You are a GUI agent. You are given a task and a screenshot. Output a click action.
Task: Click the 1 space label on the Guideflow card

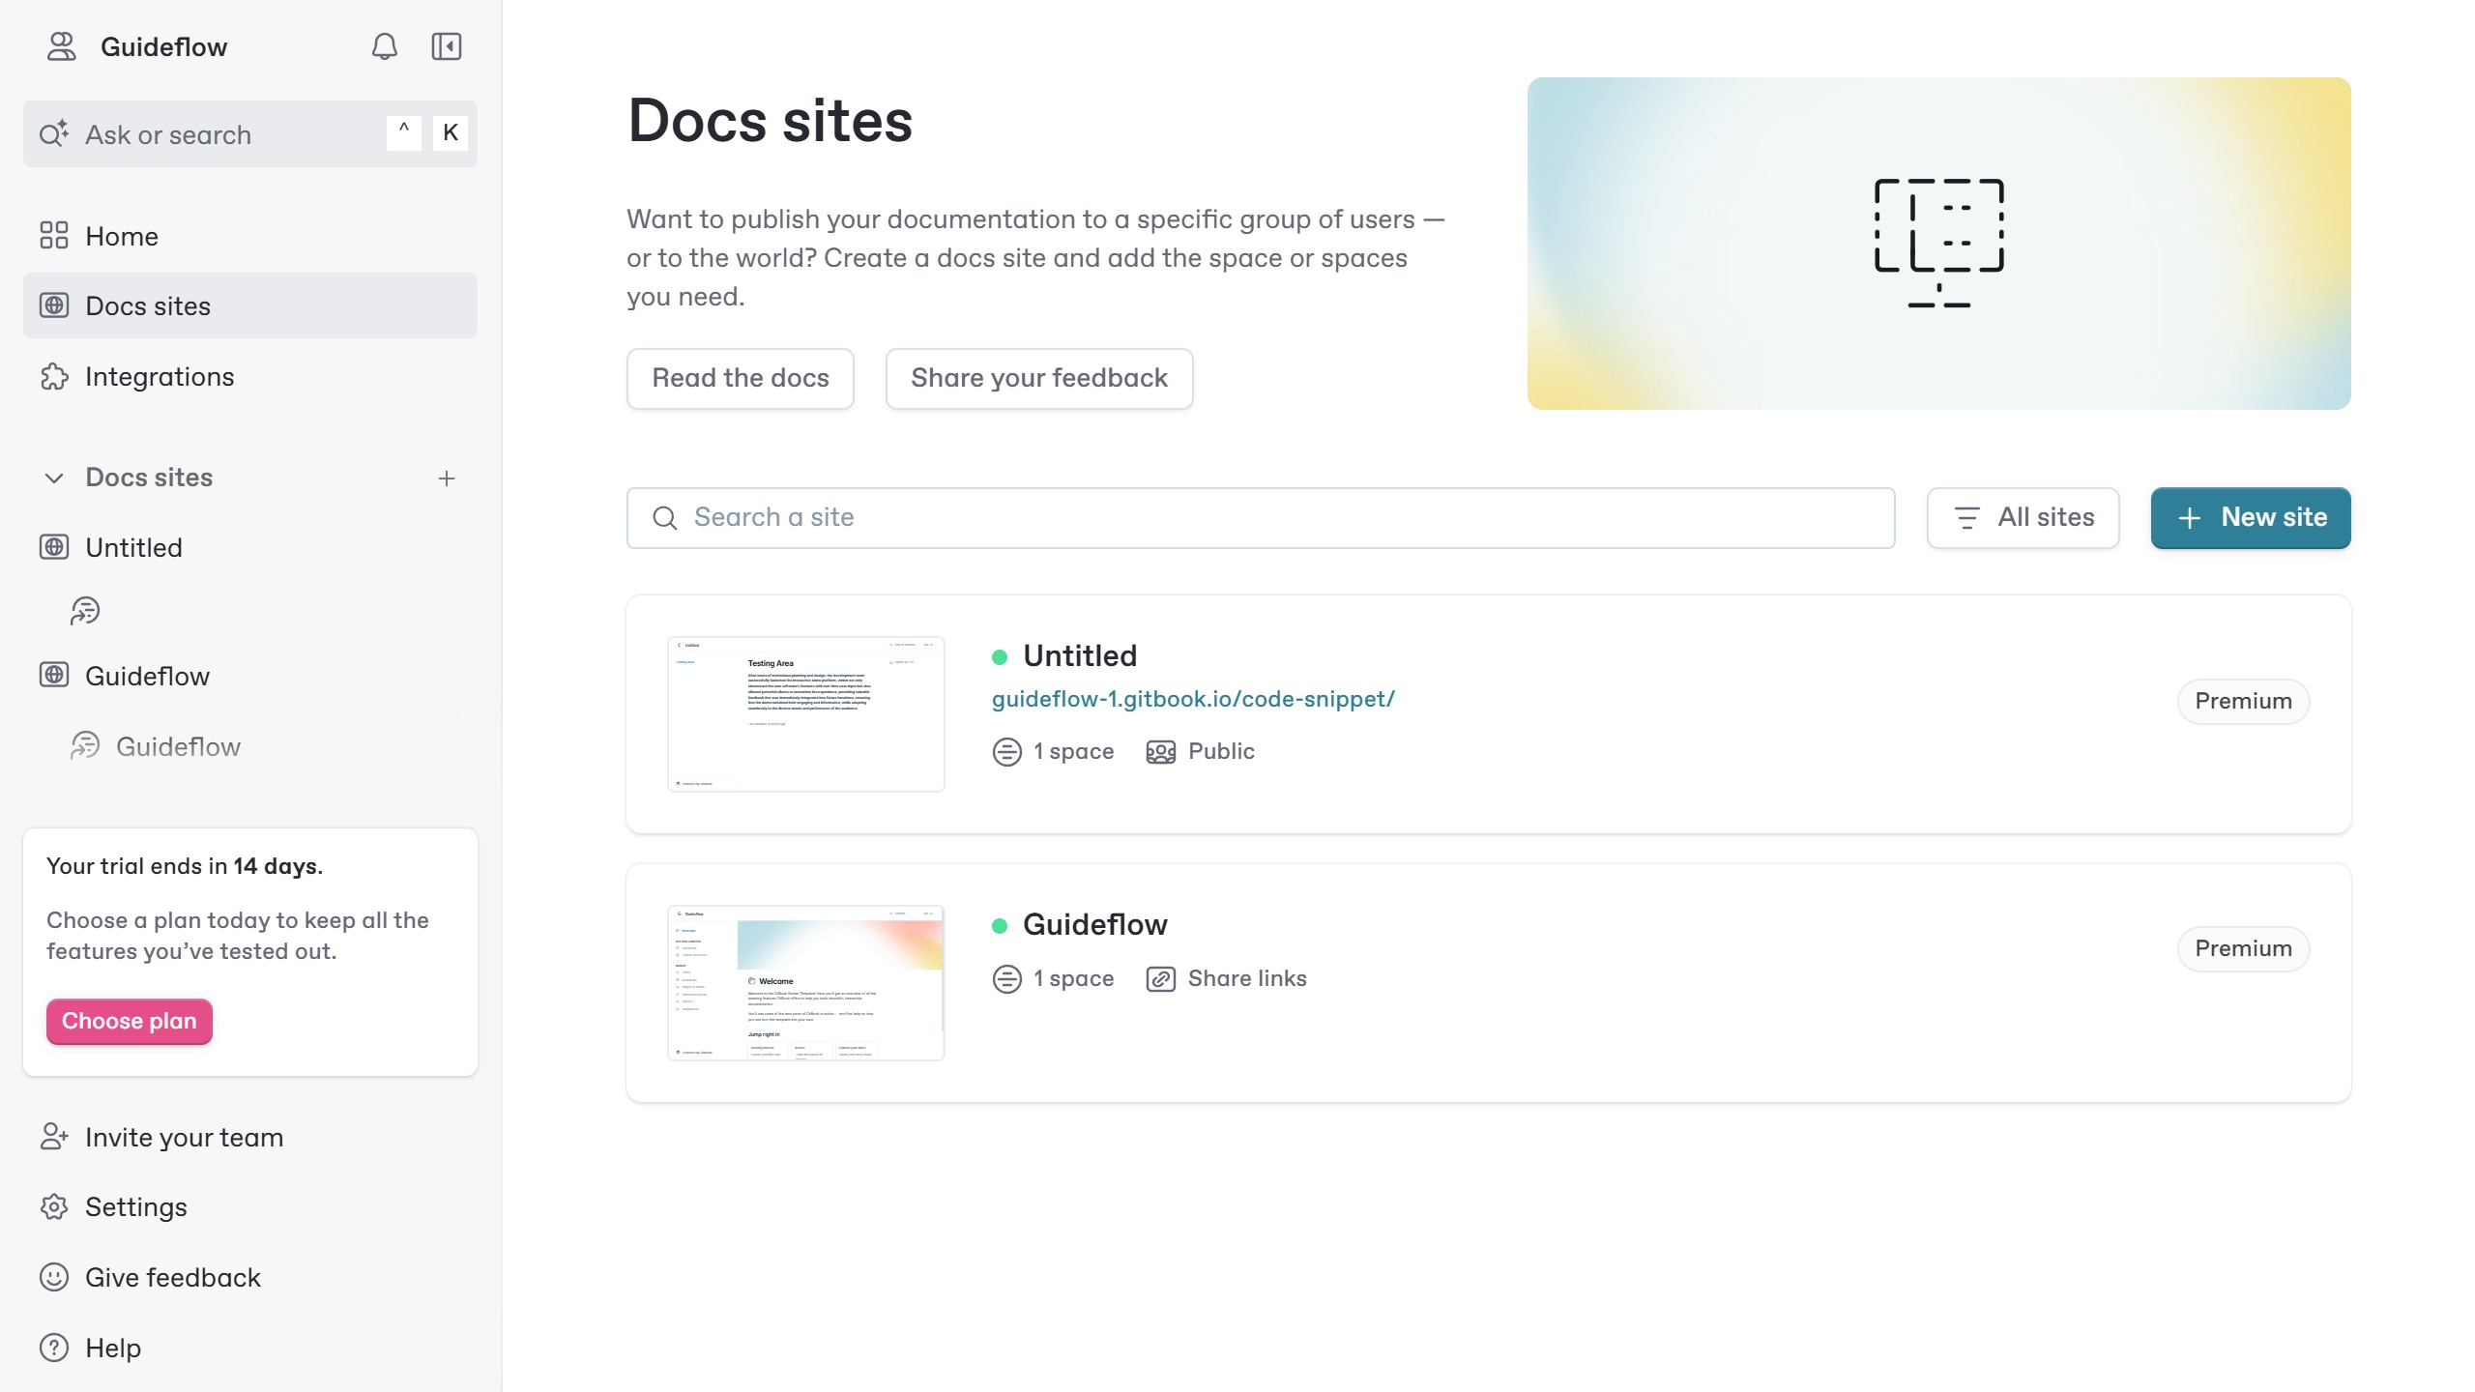pos(1073,978)
